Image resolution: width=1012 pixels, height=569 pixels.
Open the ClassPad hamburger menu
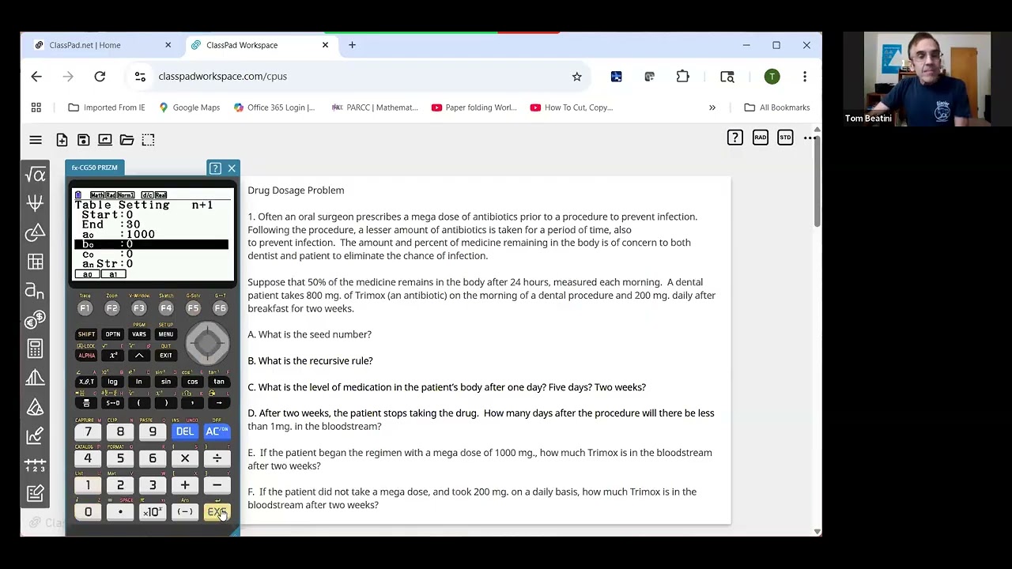pyautogui.click(x=36, y=140)
